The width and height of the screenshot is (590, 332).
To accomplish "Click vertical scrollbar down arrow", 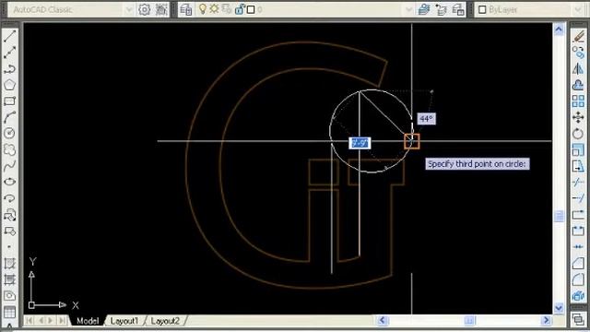I will [x=559, y=307].
